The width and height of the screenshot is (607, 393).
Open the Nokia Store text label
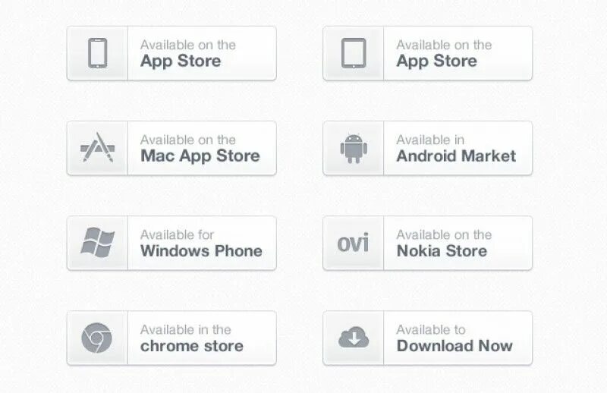click(x=442, y=251)
